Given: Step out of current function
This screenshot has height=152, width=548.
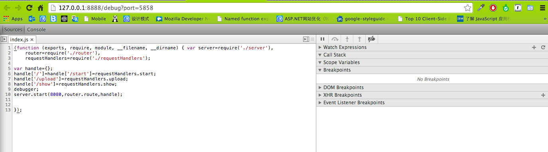Looking at the screenshot, I should pyautogui.click(x=359, y=39).
